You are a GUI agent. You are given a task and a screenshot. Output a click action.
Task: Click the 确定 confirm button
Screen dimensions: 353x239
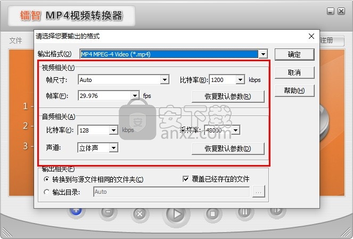click(294, 54)
